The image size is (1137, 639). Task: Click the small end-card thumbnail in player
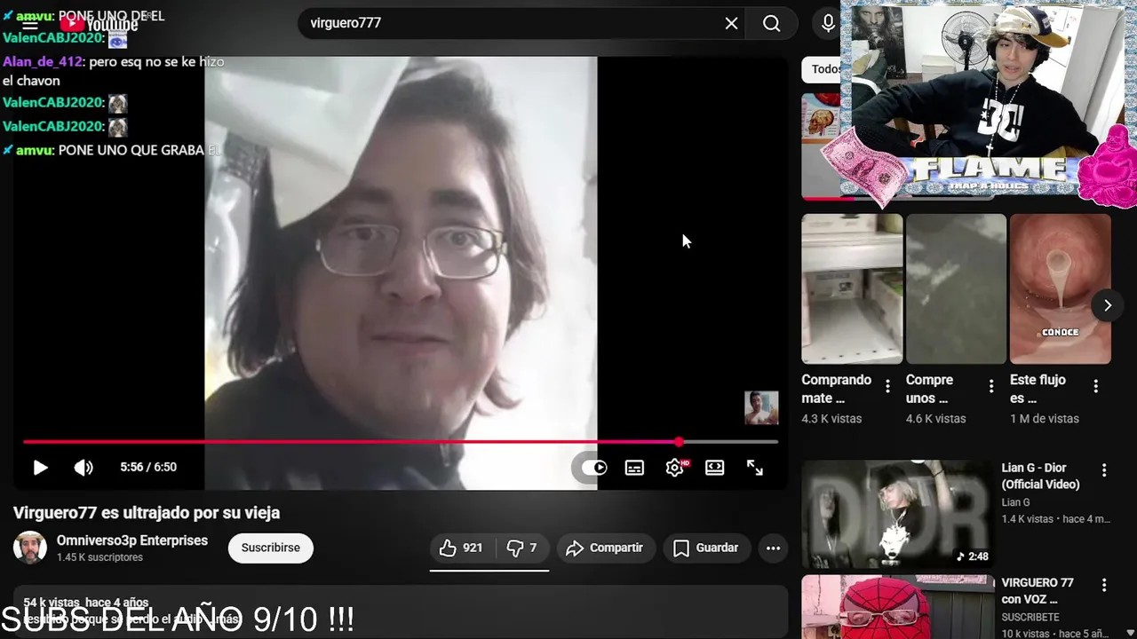pos(761,408)
